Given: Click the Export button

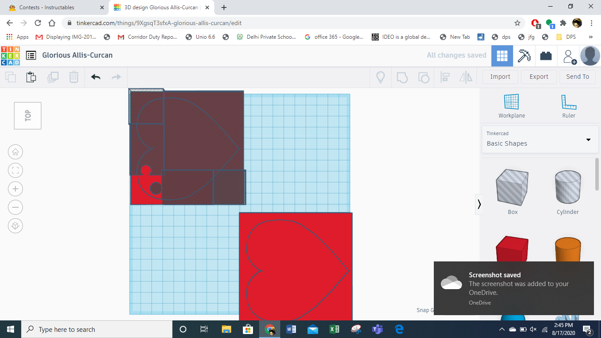Looking at the screenshot, I should [539, 77].
